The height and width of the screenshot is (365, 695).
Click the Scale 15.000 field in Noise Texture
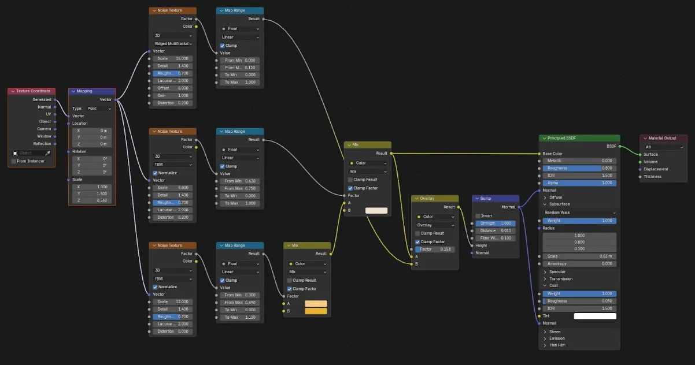tap(173, 59)
